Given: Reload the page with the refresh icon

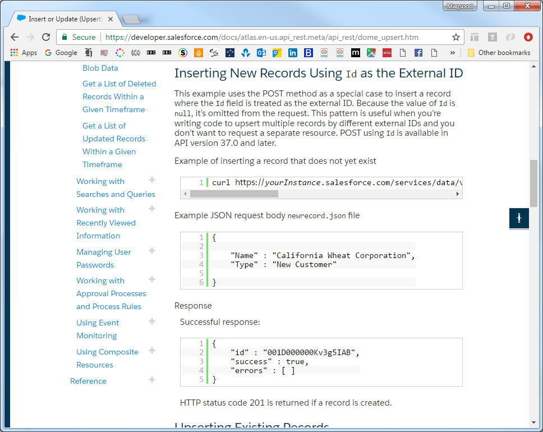Looking at the screenshot, I should pos(46,36).
